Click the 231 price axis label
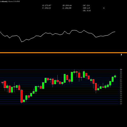This screenshot has width=127, height=127. tap(121, 86)
